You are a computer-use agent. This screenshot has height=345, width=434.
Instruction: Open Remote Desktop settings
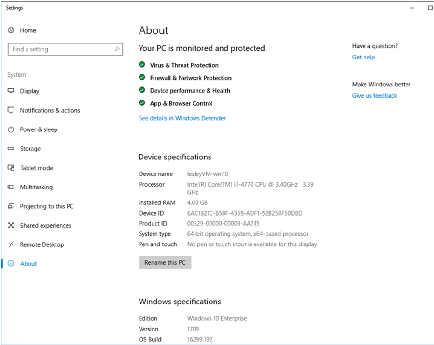point(42,244)
